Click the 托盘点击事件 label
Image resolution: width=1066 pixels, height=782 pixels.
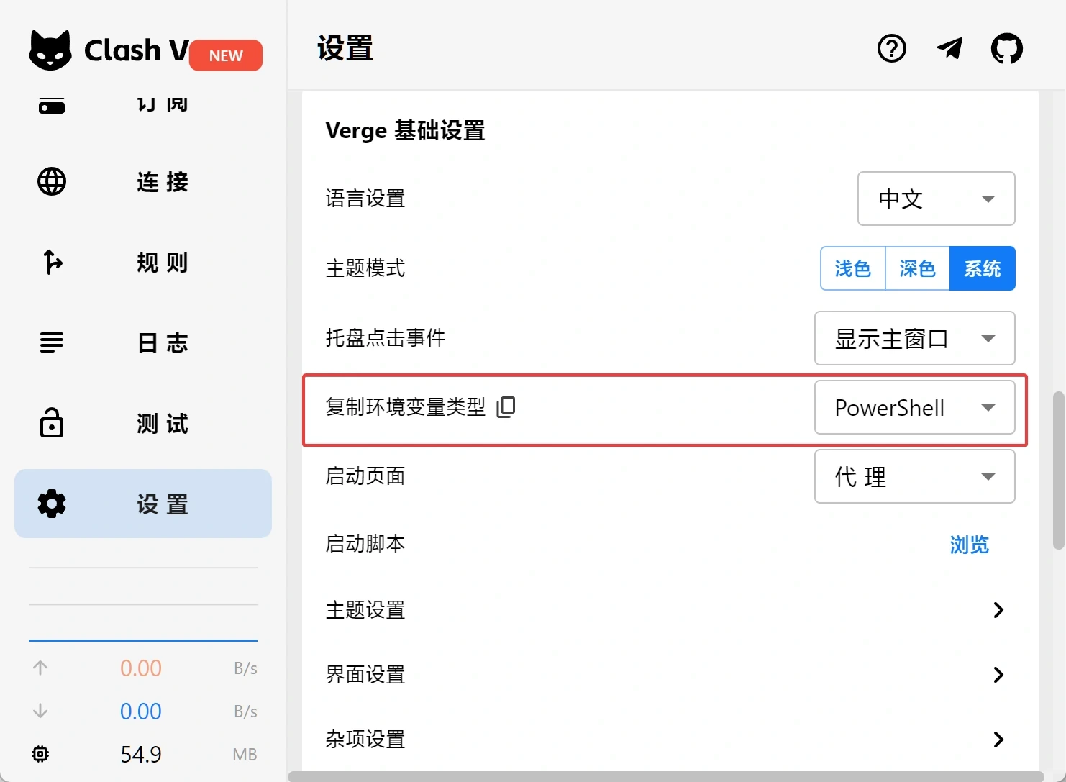tap(386, 337)
